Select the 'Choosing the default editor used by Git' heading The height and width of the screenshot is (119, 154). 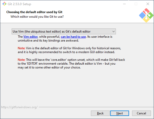tap(34, 12)
